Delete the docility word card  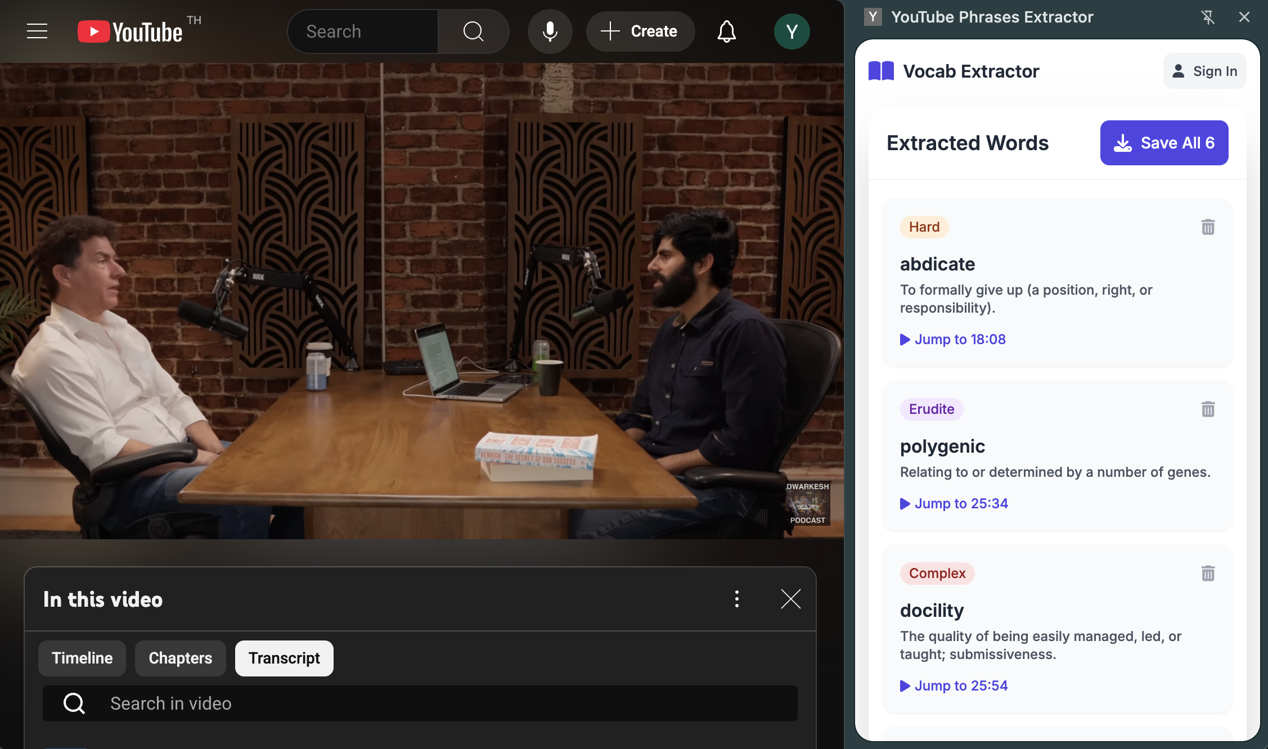(x=1208, y=574)
